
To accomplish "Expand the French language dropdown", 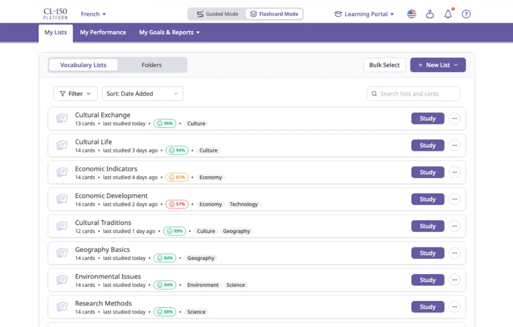I will click(93, 14).
